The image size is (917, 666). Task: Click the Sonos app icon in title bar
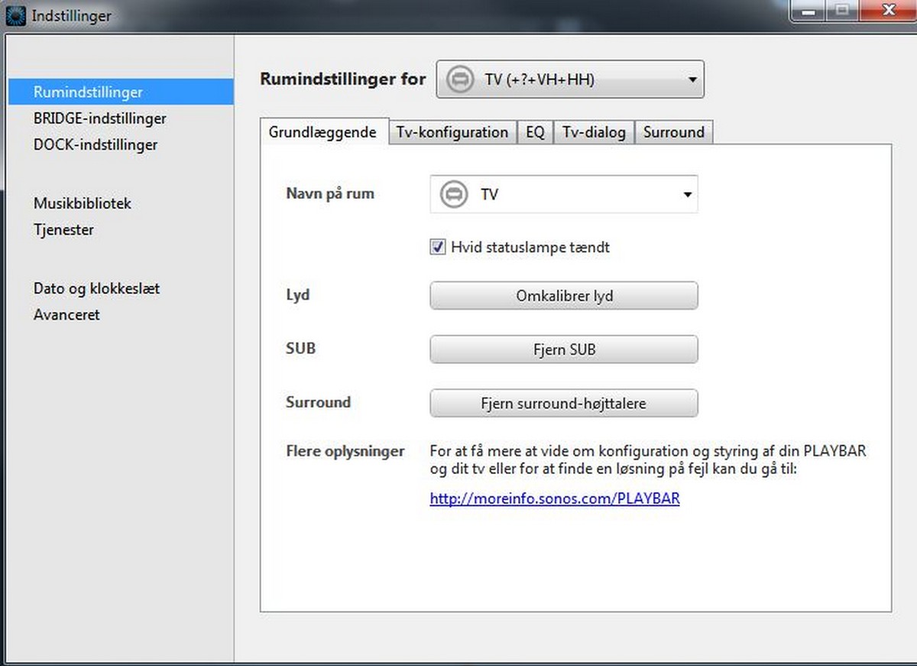(16, 15)
